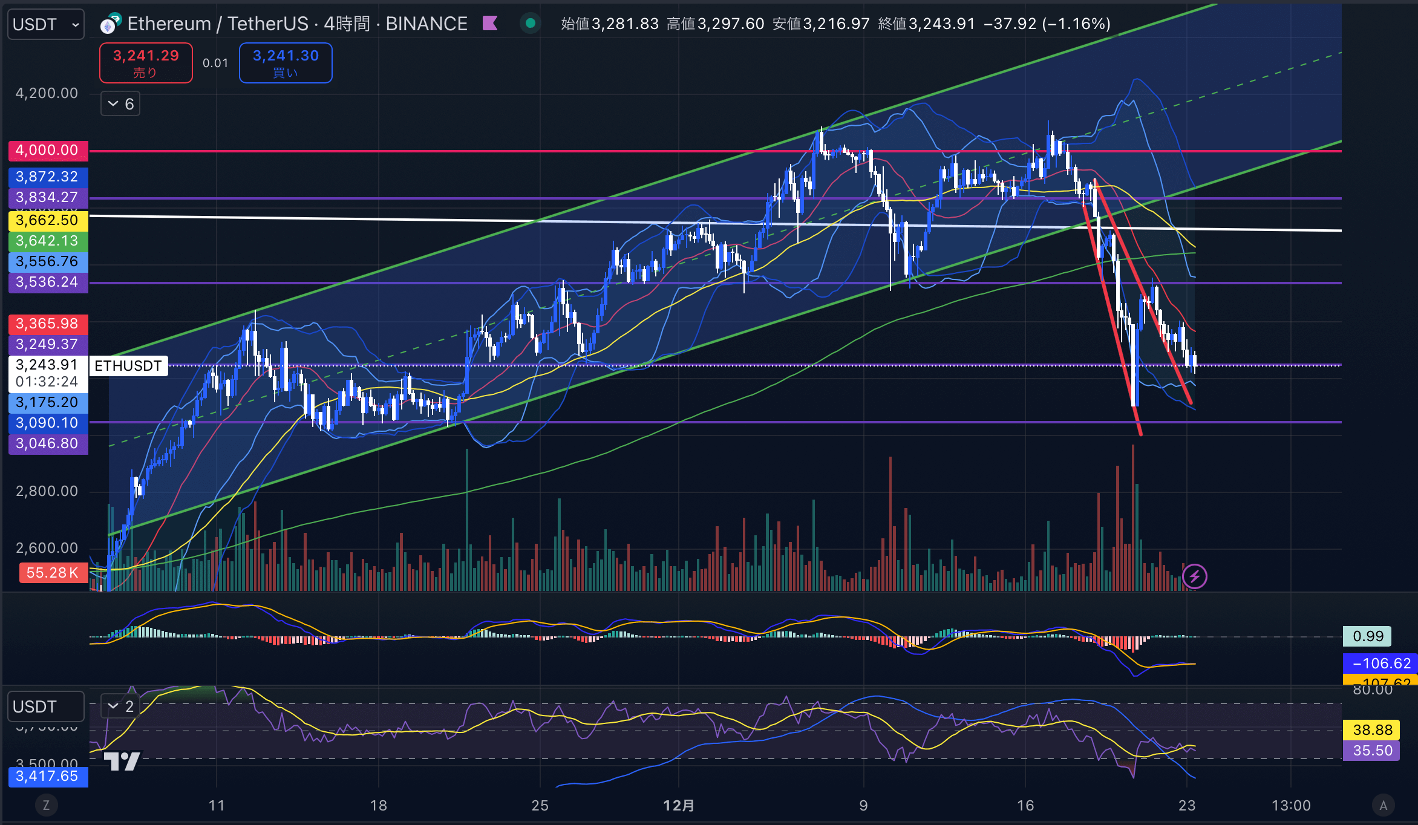
Task: Click the 3,241.29 売り sell button
Action: (x=146, y=63)
